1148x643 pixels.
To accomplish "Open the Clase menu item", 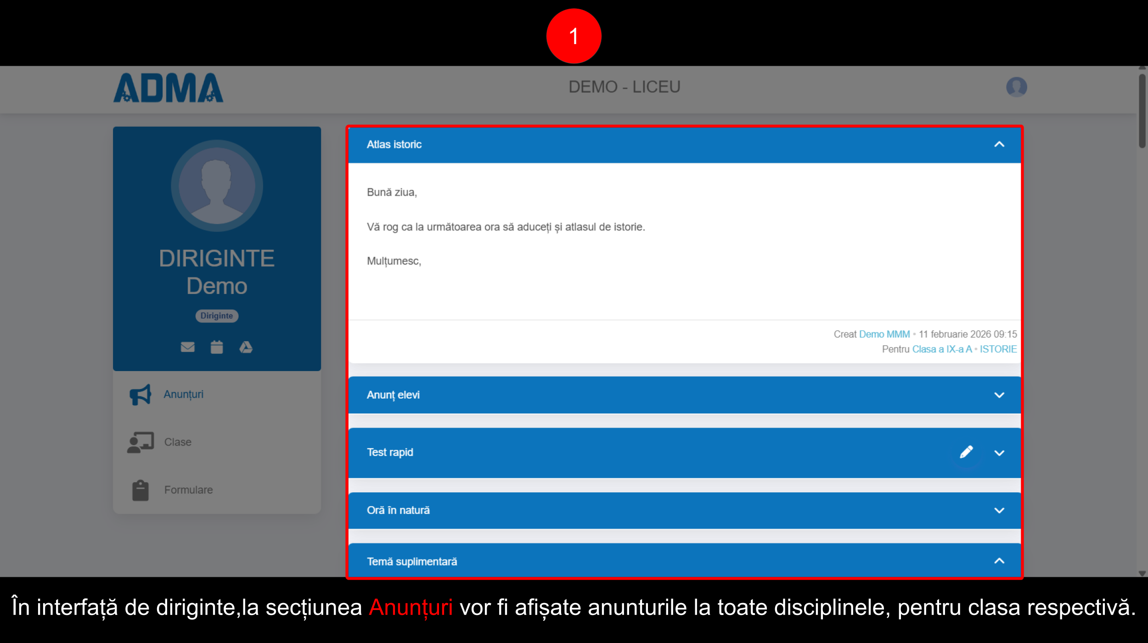I will tap(178, 442).
